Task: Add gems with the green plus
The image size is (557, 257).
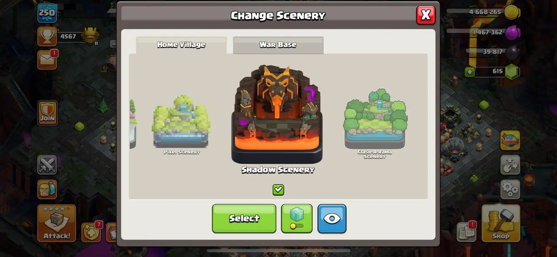Action: pyautogui.click(x=470, y=72)
